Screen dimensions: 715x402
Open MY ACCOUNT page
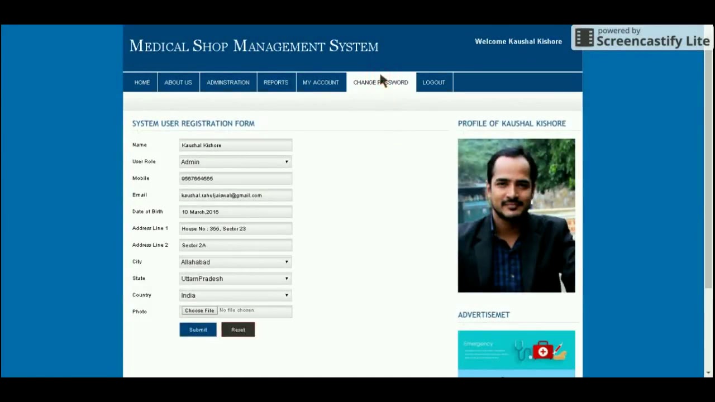coord(321,82)
